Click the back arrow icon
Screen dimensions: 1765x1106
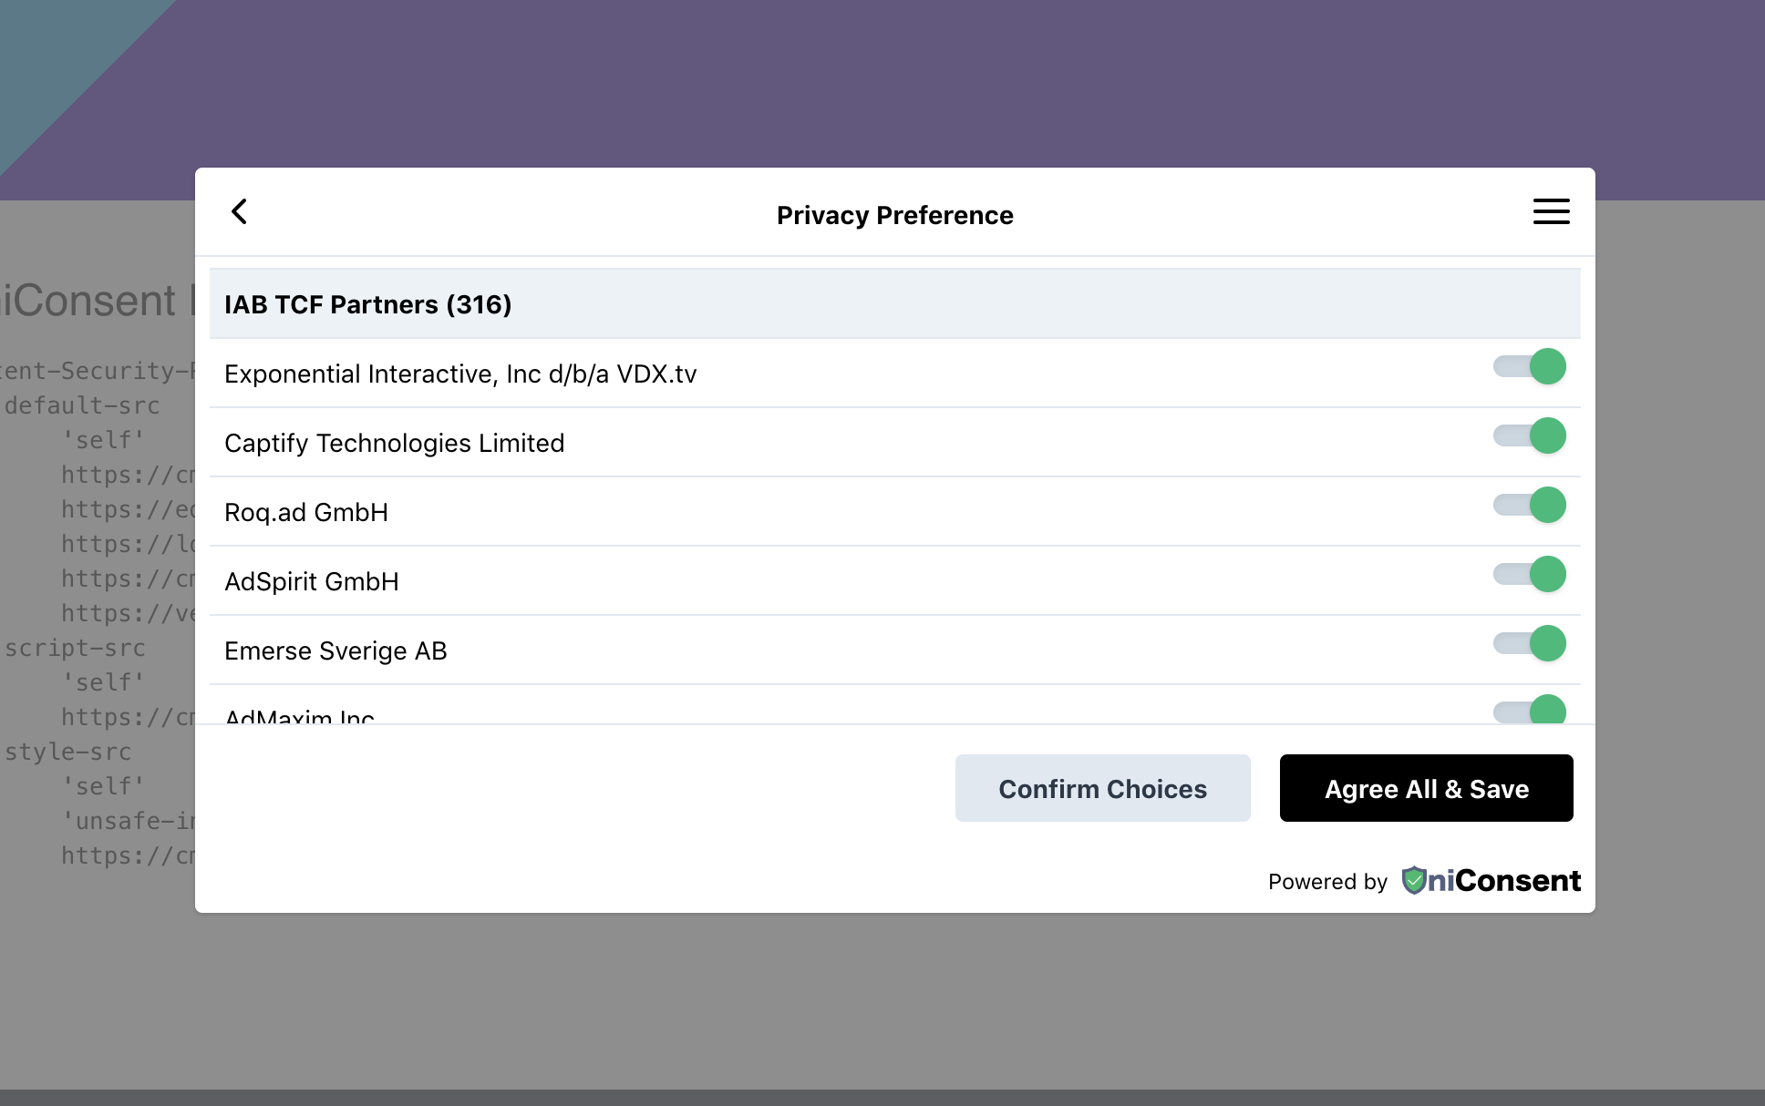point(240,212)
